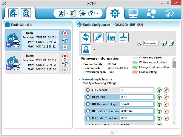Expand the Help dropdown arrow
183x137 pixels.
(97, 13)
